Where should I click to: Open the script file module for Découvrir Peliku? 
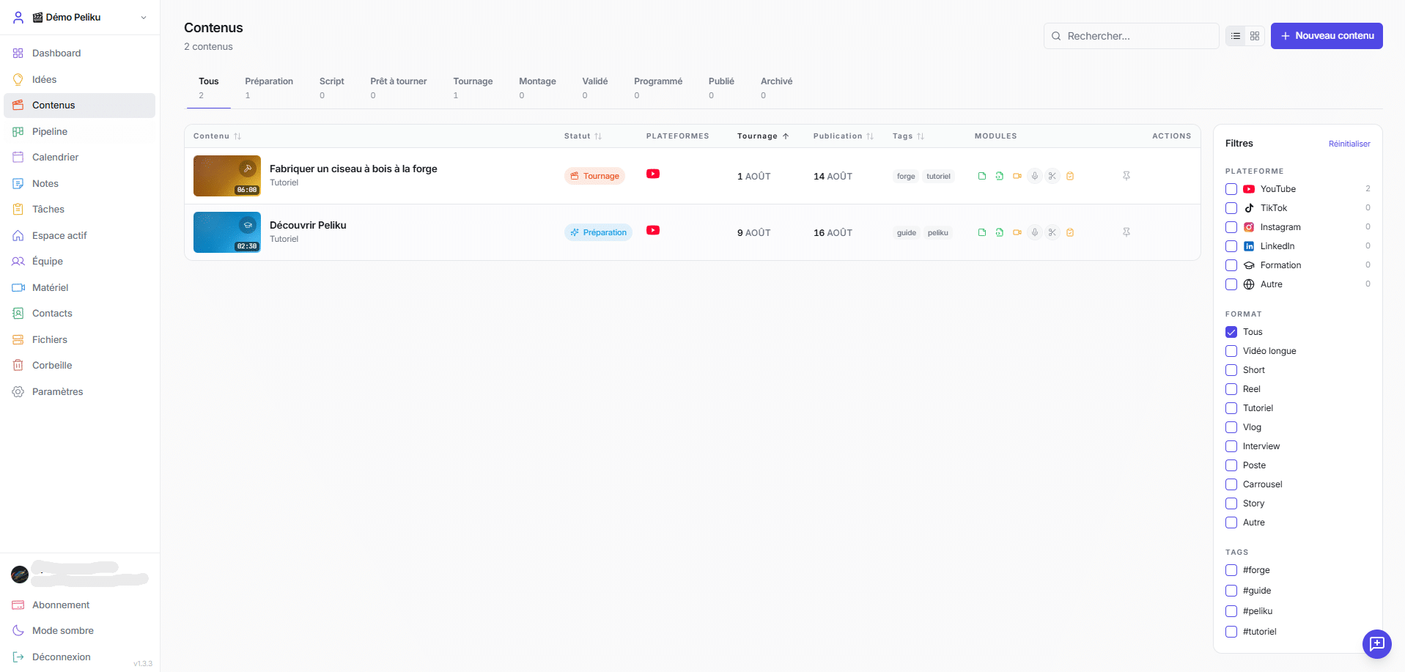1000,232
